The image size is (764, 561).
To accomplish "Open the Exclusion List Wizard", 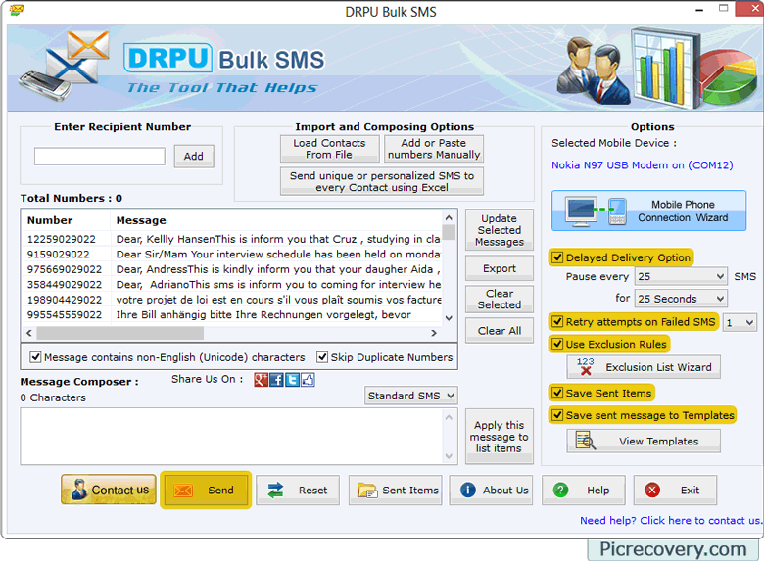I will (644, 367).
